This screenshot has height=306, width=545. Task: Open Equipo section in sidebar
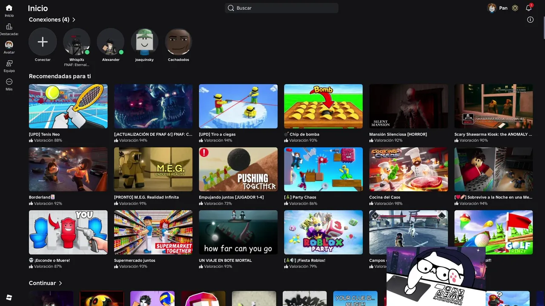(9, 63)
